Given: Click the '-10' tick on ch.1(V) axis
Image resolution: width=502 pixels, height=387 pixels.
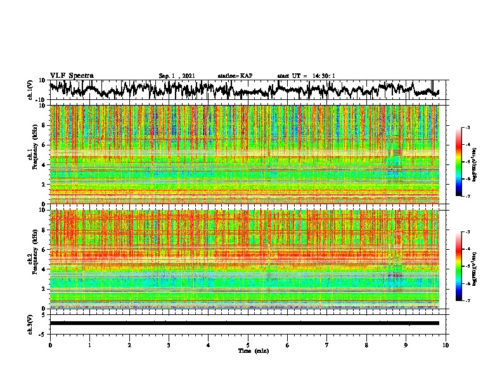Looking at the screenshot, I should click(x=41, y=100).
